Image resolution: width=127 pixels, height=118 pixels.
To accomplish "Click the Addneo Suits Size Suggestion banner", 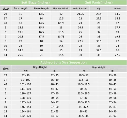I will [63, 62].
